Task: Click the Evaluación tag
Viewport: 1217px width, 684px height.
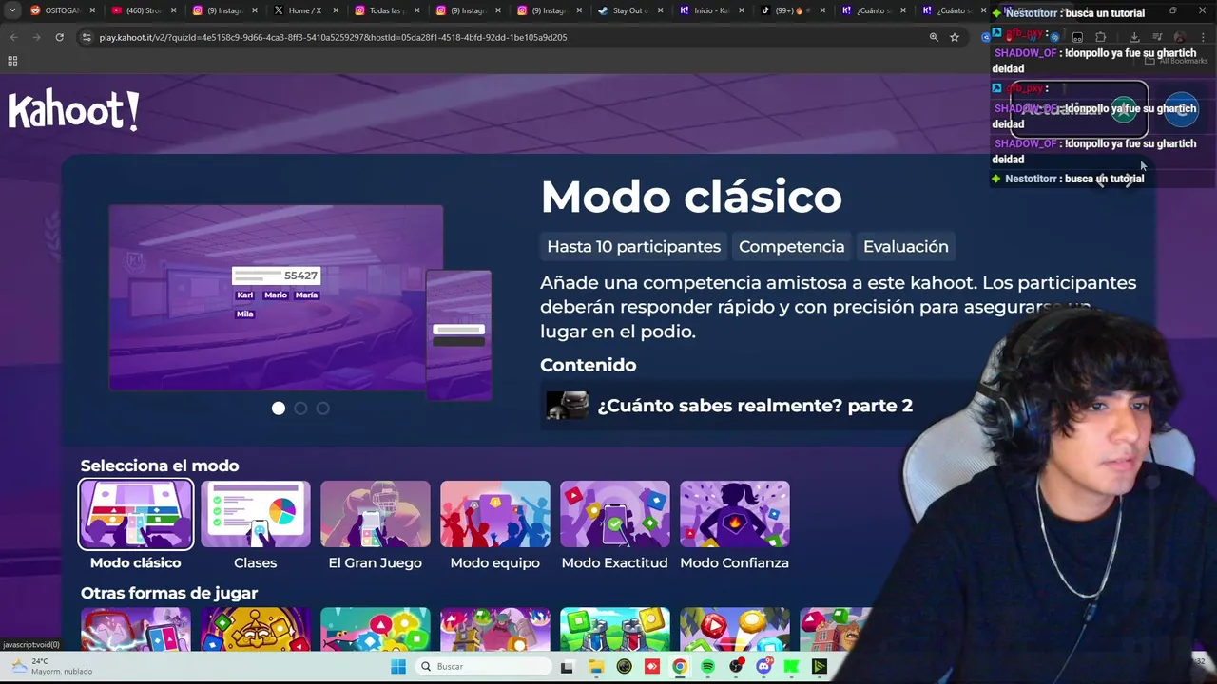Action: pos(906,246)
